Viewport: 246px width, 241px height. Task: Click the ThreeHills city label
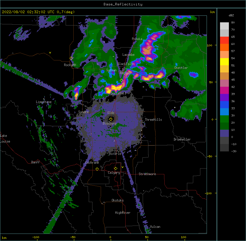coord(154,120)
